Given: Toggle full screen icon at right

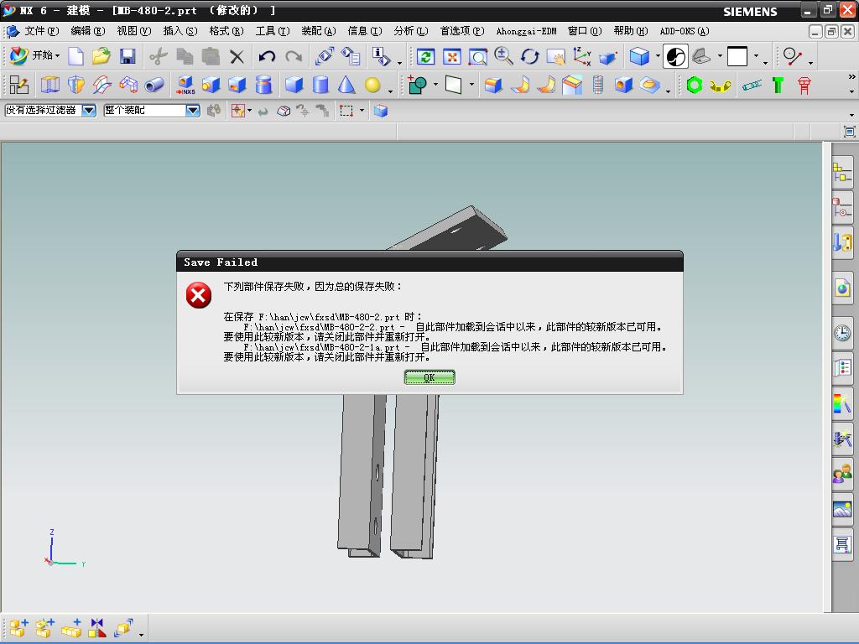Looking at the screenshot, I should pyautogui.click(x=849, y=132).
